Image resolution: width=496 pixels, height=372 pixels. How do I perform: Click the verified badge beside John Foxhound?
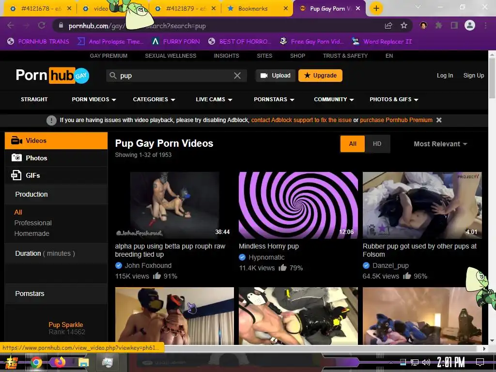coord(119,265)
